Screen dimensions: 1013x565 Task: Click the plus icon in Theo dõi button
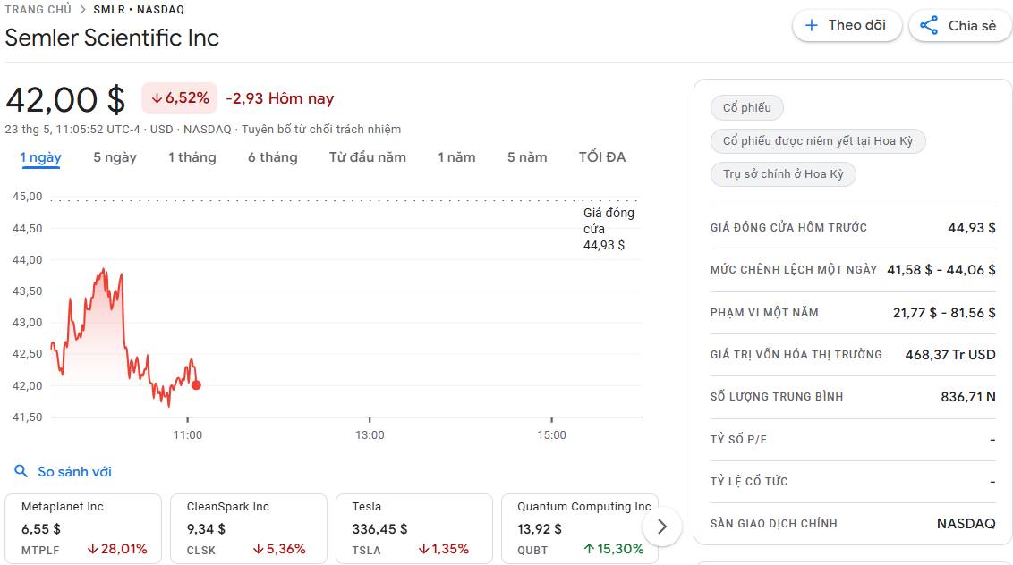click(x=812, y=25)
